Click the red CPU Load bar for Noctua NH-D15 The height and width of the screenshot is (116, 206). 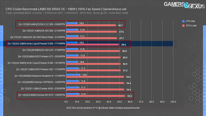pyautogui.click(x=96, y=96)
